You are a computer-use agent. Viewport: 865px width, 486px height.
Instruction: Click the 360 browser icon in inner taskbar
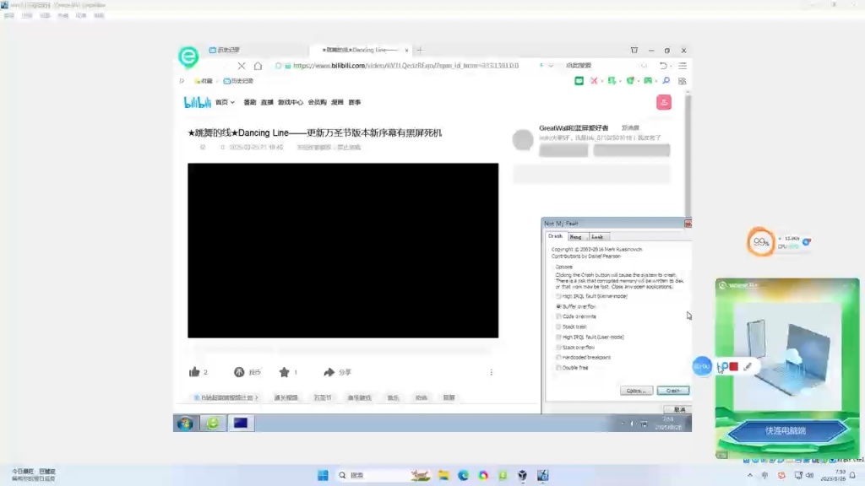point(213,424)
